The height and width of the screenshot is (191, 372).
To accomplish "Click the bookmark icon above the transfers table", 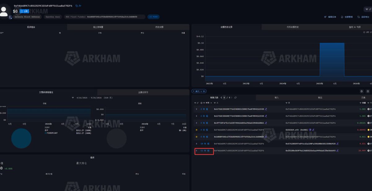I will 368,91.
